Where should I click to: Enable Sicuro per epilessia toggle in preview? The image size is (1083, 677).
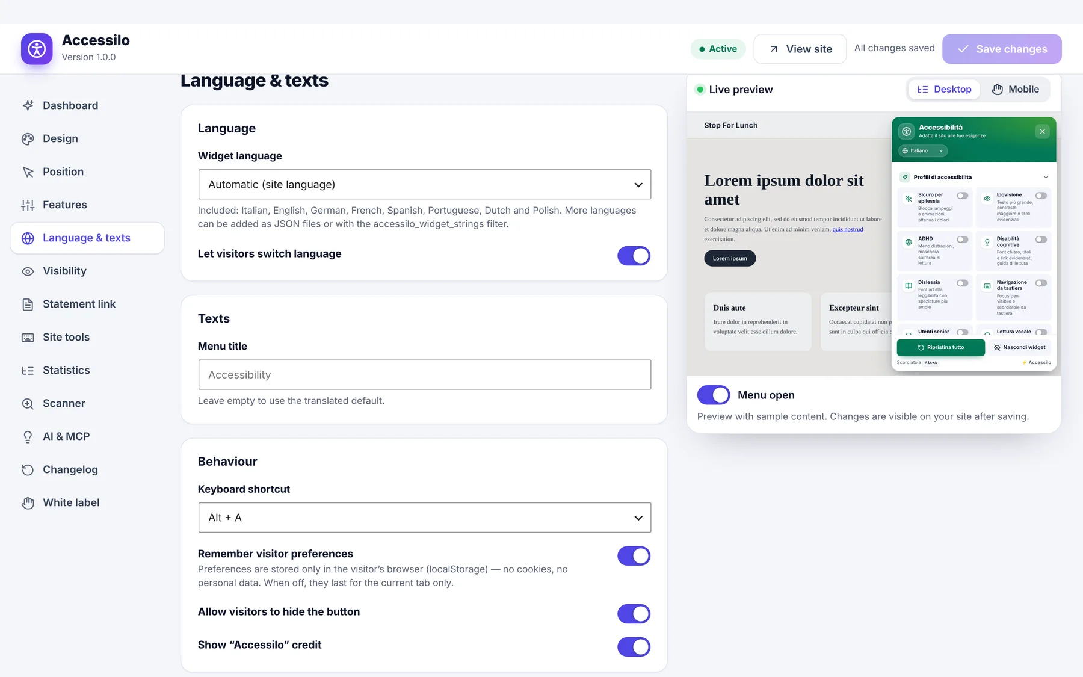click(963, 196)
